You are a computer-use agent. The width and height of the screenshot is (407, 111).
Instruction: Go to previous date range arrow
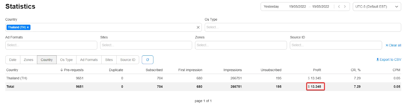(x=339, y=7)
